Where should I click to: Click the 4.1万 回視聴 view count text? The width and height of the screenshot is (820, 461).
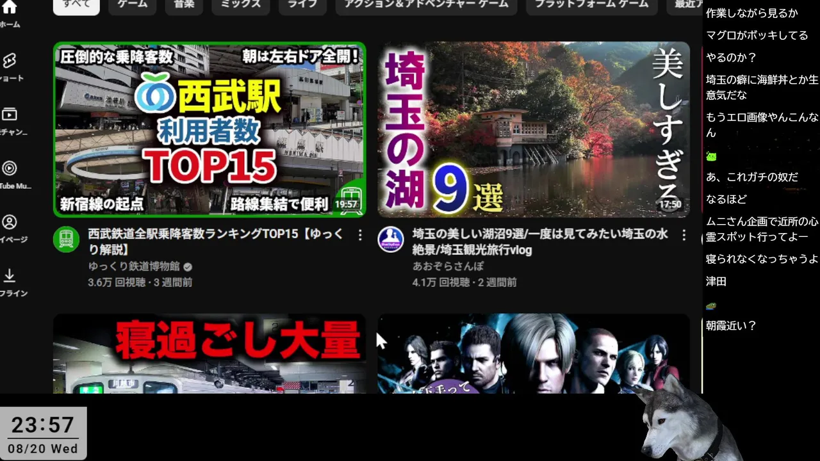tap(441, 282)
